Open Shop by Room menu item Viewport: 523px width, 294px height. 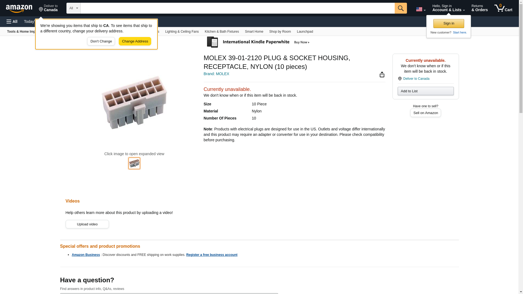[280, 32]
